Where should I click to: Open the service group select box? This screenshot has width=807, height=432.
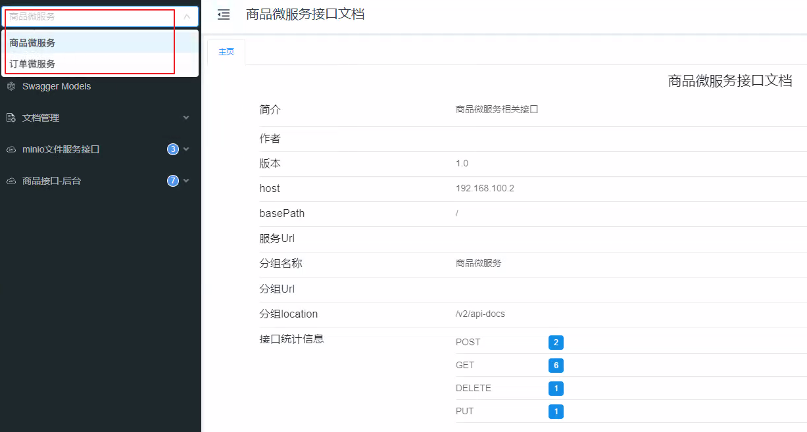tap(100, 16)
